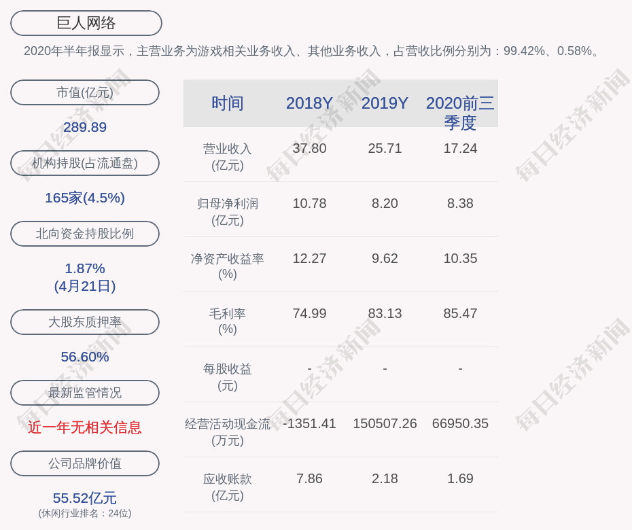Select 2020 gross margin 85.47
The width and height of the screenshot is (632, 530).
click(x=460, y=313)
